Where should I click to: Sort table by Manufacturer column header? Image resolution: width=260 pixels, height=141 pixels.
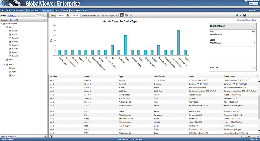(x=160, y=76)
